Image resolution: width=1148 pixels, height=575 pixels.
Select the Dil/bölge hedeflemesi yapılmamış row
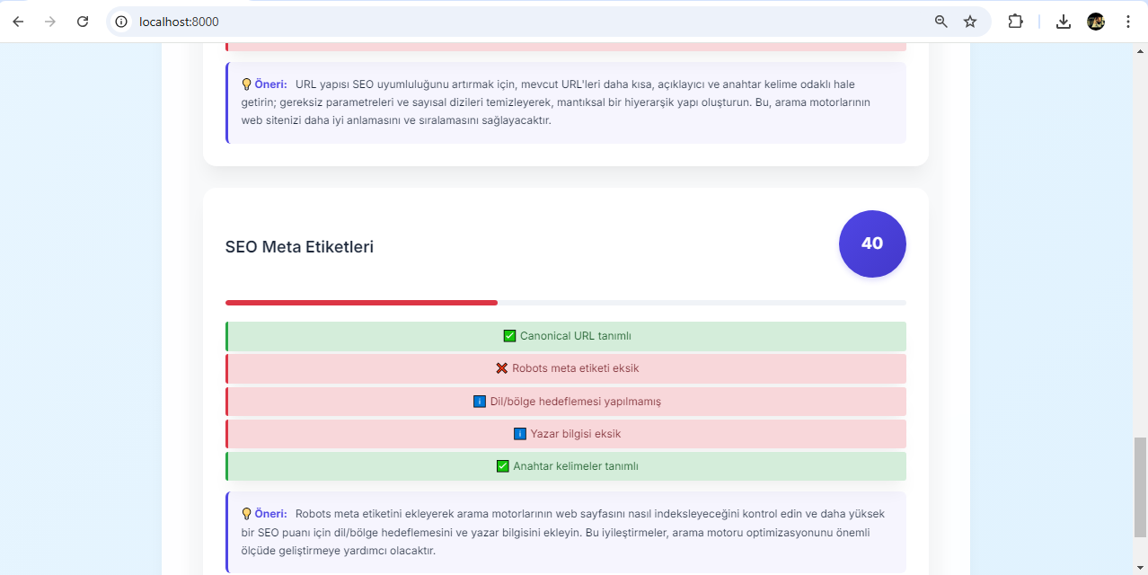(x=566, y=402)
